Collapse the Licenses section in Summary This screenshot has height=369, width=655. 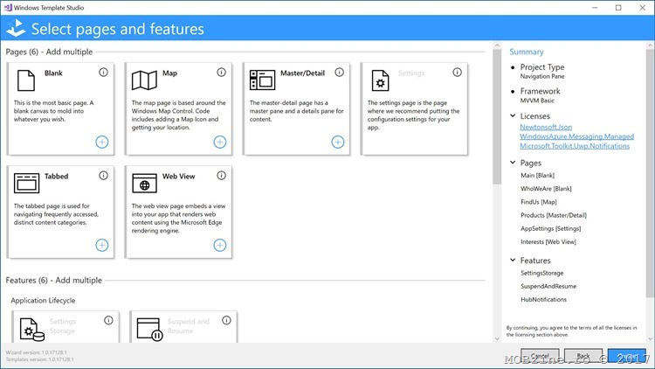click(513, 115)
